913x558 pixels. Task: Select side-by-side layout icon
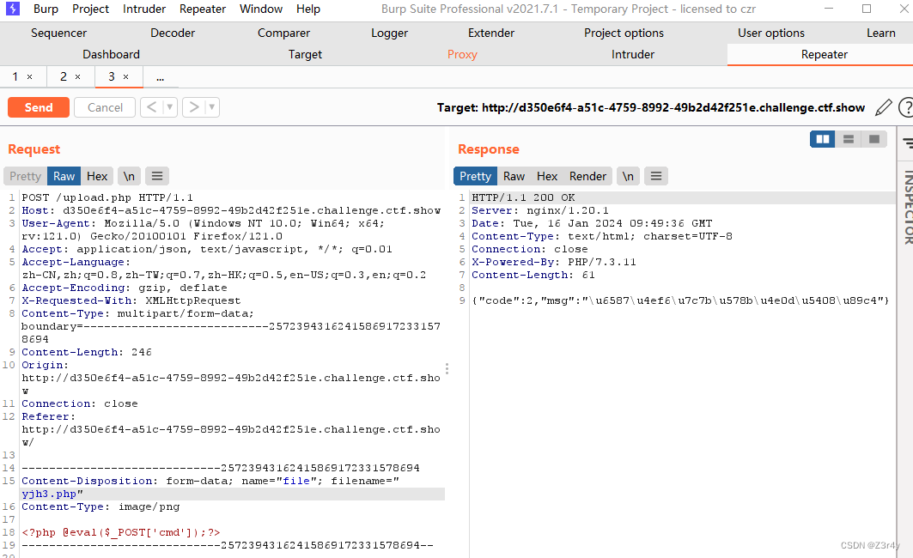(x=823, y=139)
